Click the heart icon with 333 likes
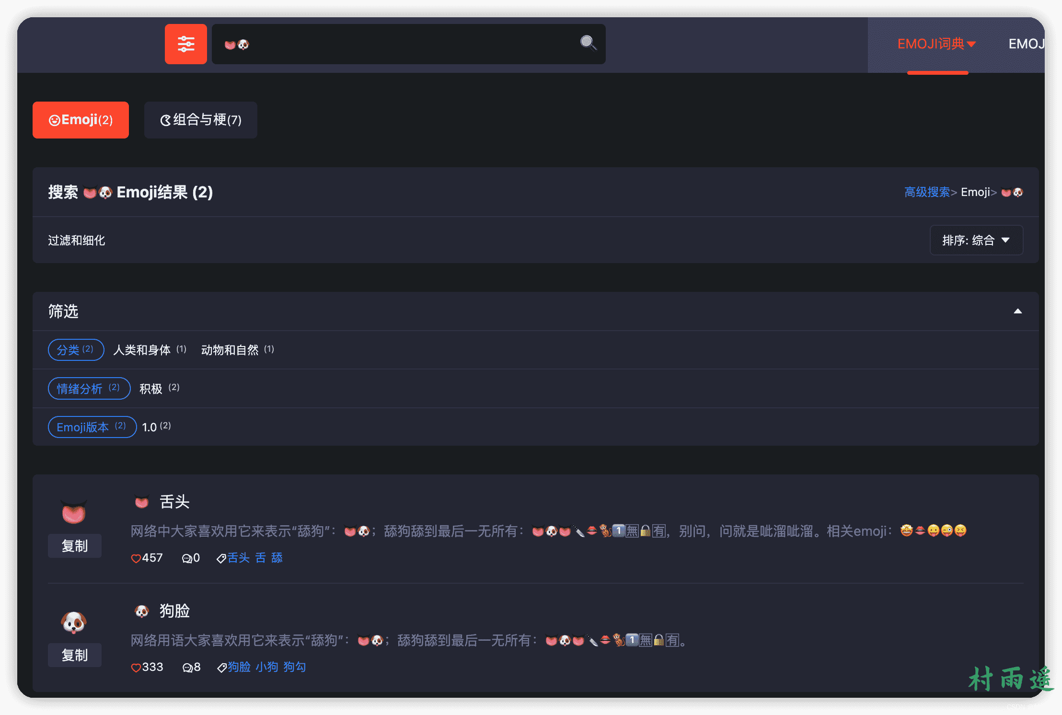 point(136,668)
